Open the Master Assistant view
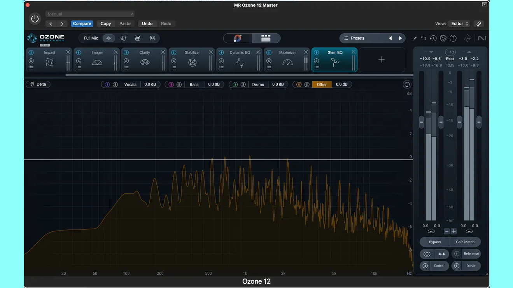The height and width of the screenshot is (288, 513). (238, 38)
